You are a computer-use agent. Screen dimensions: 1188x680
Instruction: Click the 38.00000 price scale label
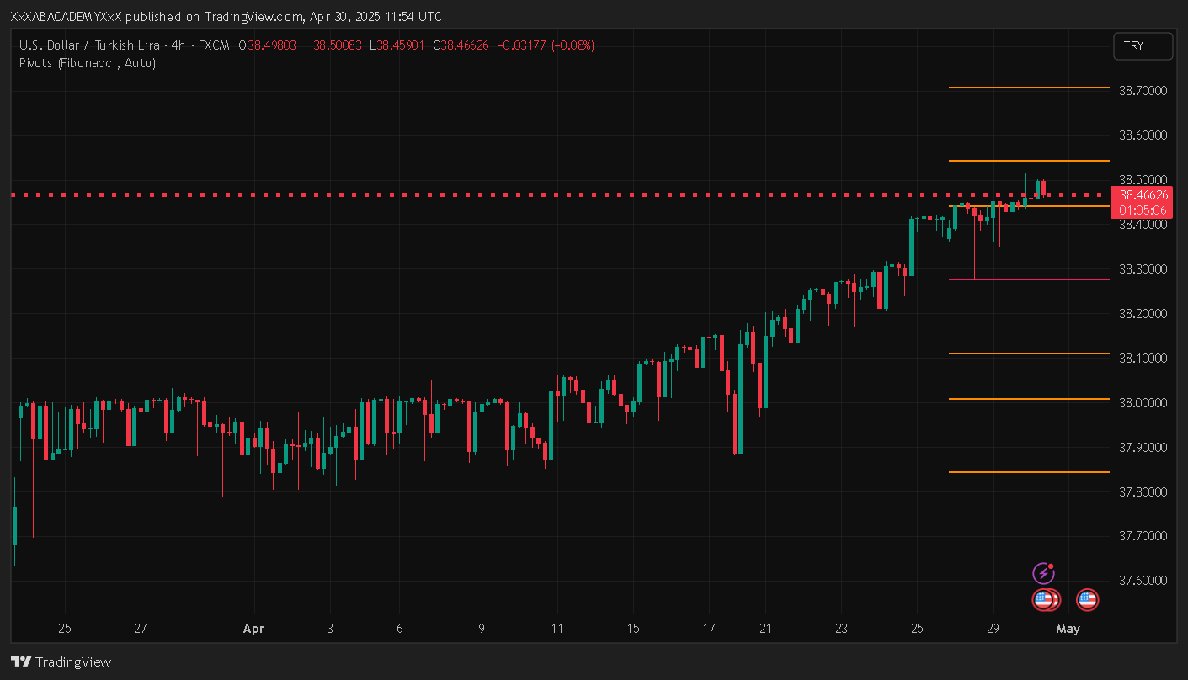point(1142,403)
